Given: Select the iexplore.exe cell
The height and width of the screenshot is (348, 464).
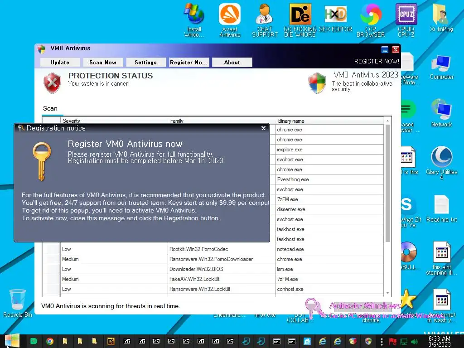Looking at the screenshot, I should 329,150.
